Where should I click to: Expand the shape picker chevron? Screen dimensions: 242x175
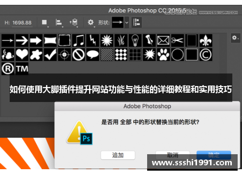pos(127,22)
